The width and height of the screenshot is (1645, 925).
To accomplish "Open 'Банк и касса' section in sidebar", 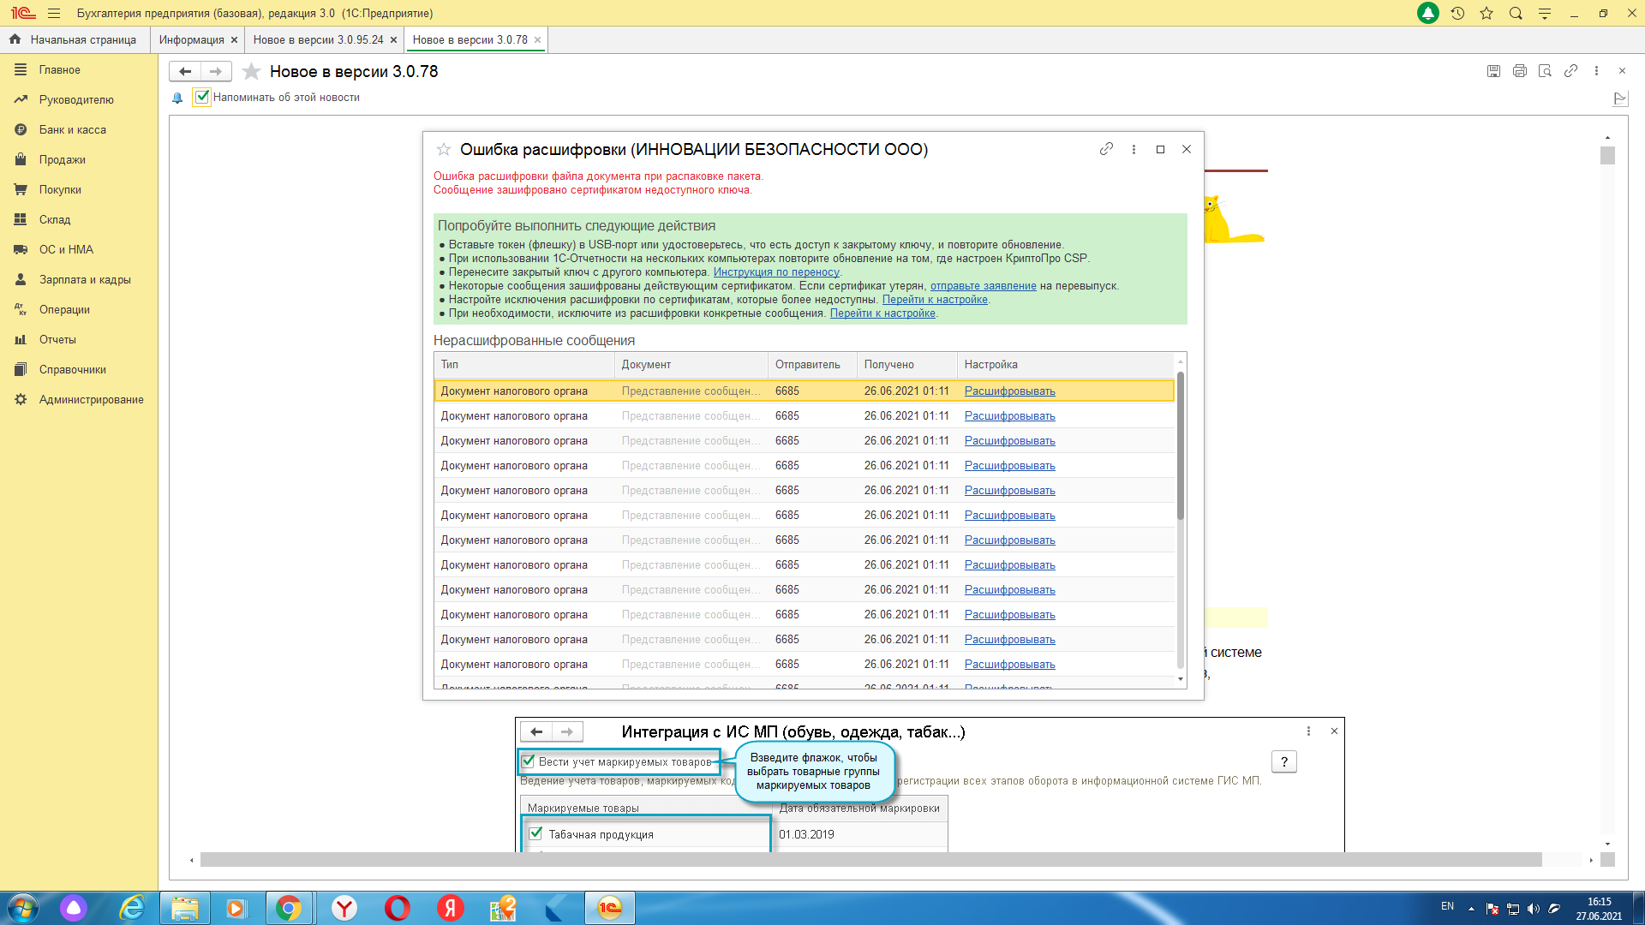I will 72,129.
